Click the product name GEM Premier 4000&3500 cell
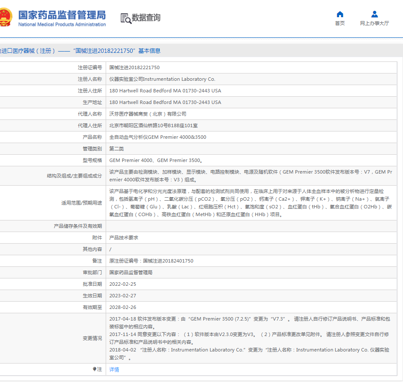This screenshot has width=403, height=382. point(158,137)
